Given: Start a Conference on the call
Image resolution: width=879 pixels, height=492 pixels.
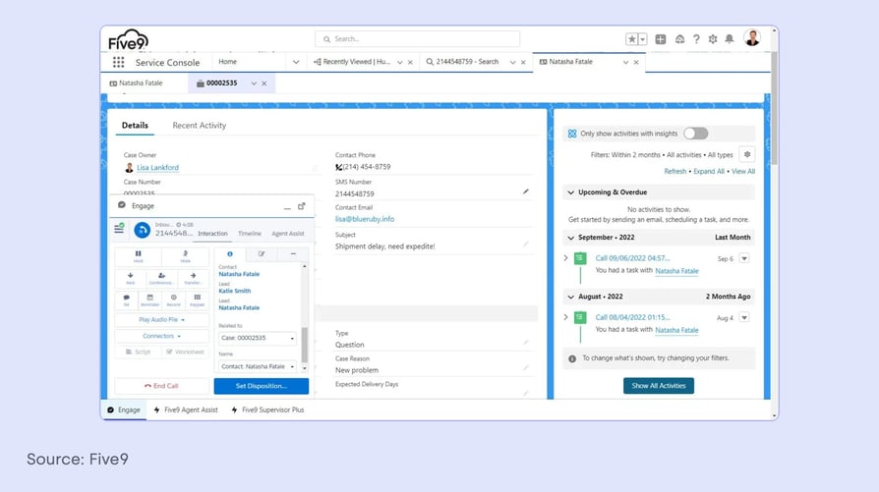Looking at the screenshot, I should [x=161, y=278].
